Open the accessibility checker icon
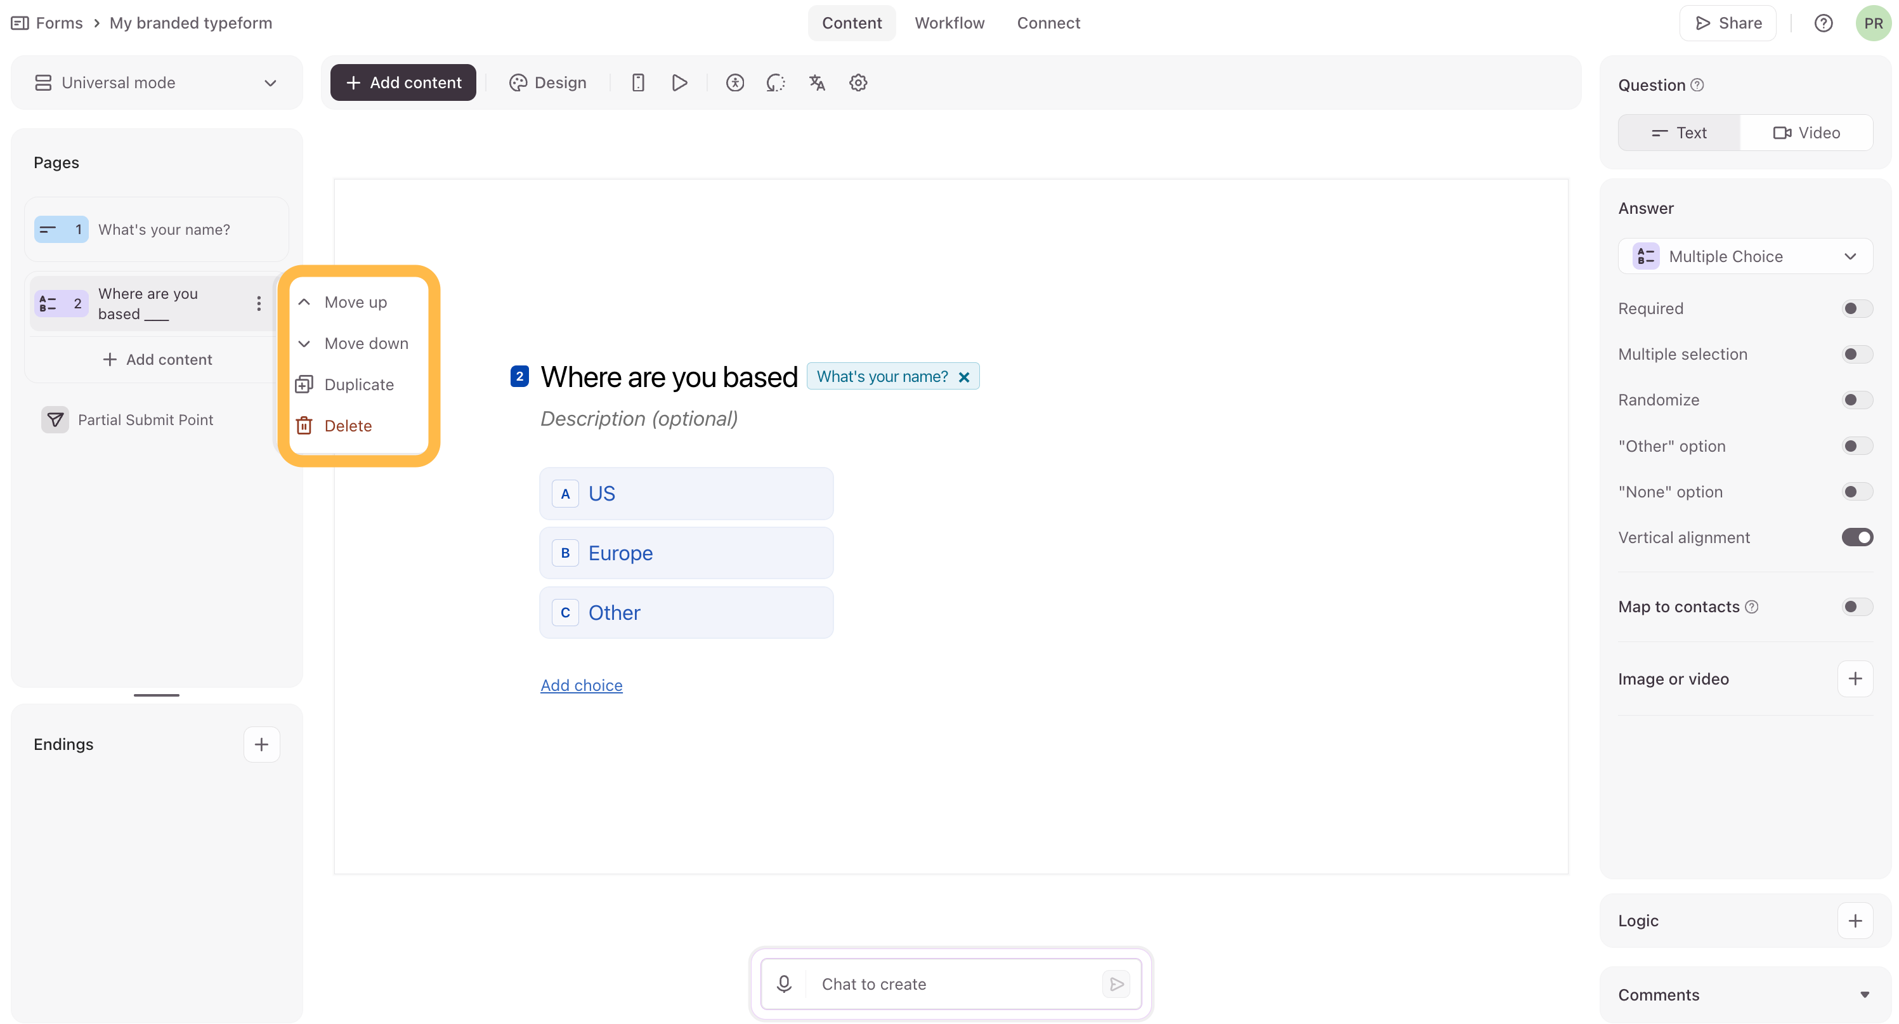This screenshot has width=1899, height=1024. [735, 82]
